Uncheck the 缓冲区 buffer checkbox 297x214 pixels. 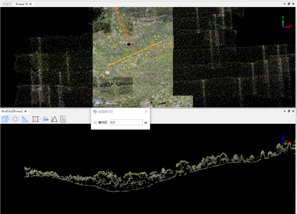pyautogui.click(x=95, y=122)
